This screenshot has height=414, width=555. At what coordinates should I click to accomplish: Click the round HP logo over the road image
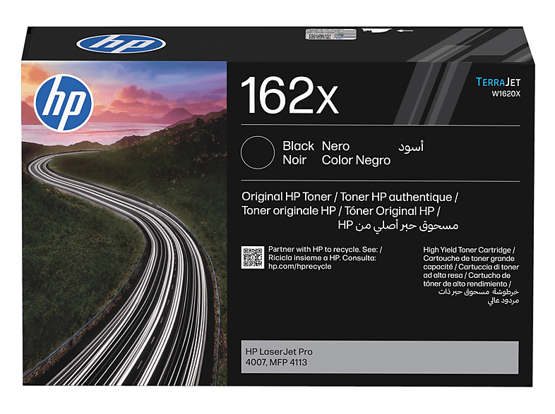click(x=64, y=103)
